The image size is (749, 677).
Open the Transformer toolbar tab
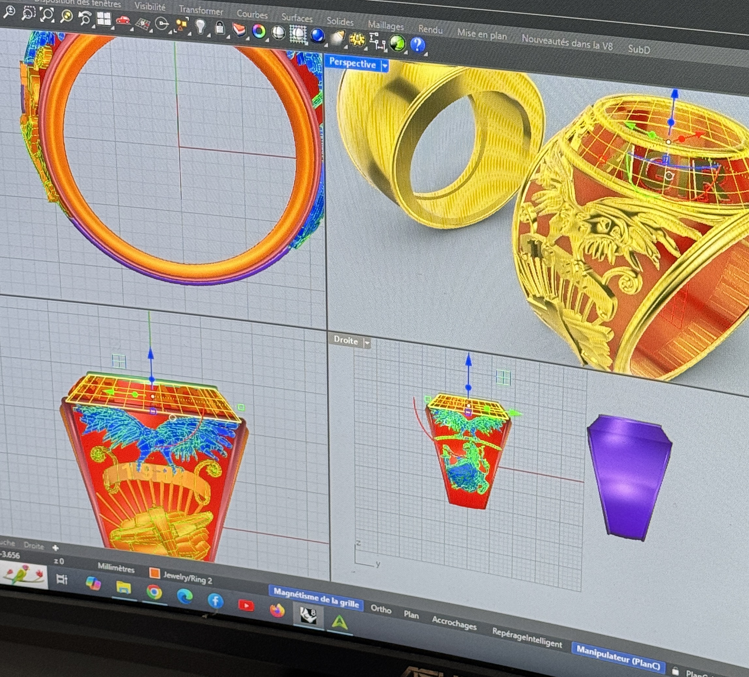[x=201, y=10]
